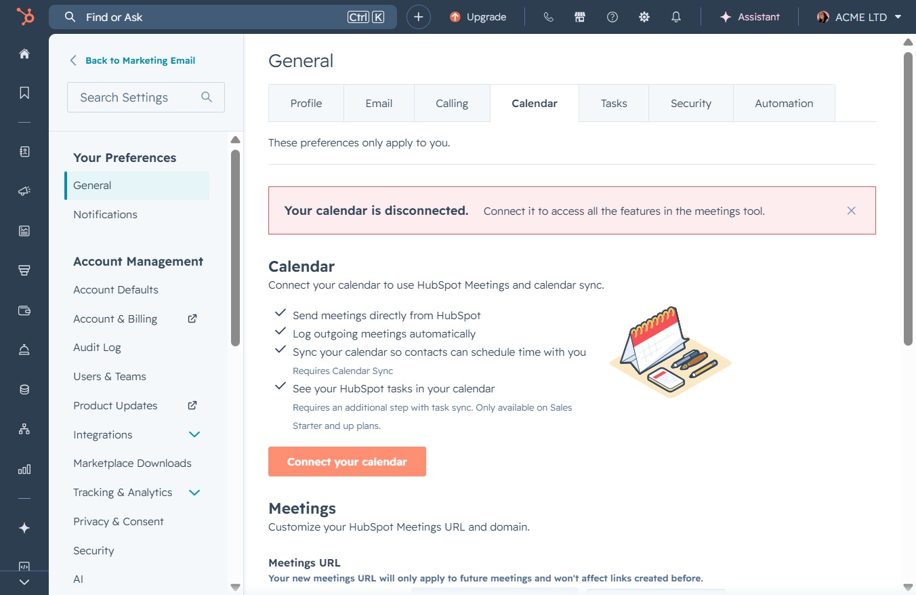Open the Sales storefront icon in left rail

tap(24, 270)
